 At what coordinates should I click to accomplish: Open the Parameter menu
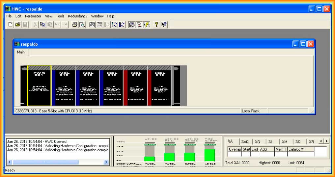tap(33, 16)
